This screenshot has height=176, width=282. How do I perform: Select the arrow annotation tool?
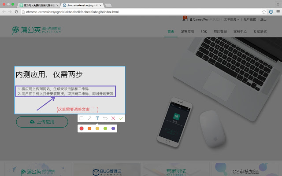click(89, 118)
